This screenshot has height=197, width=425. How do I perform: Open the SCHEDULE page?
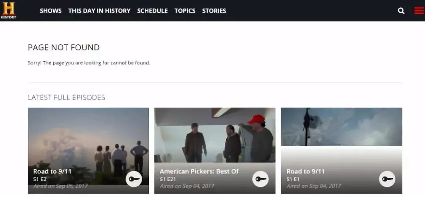(x=152, y=11)
